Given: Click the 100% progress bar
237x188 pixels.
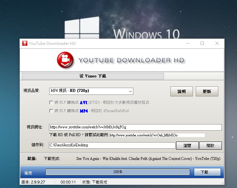Looking at the screenshot, I should pyautogui.click(x=118, y=172).
